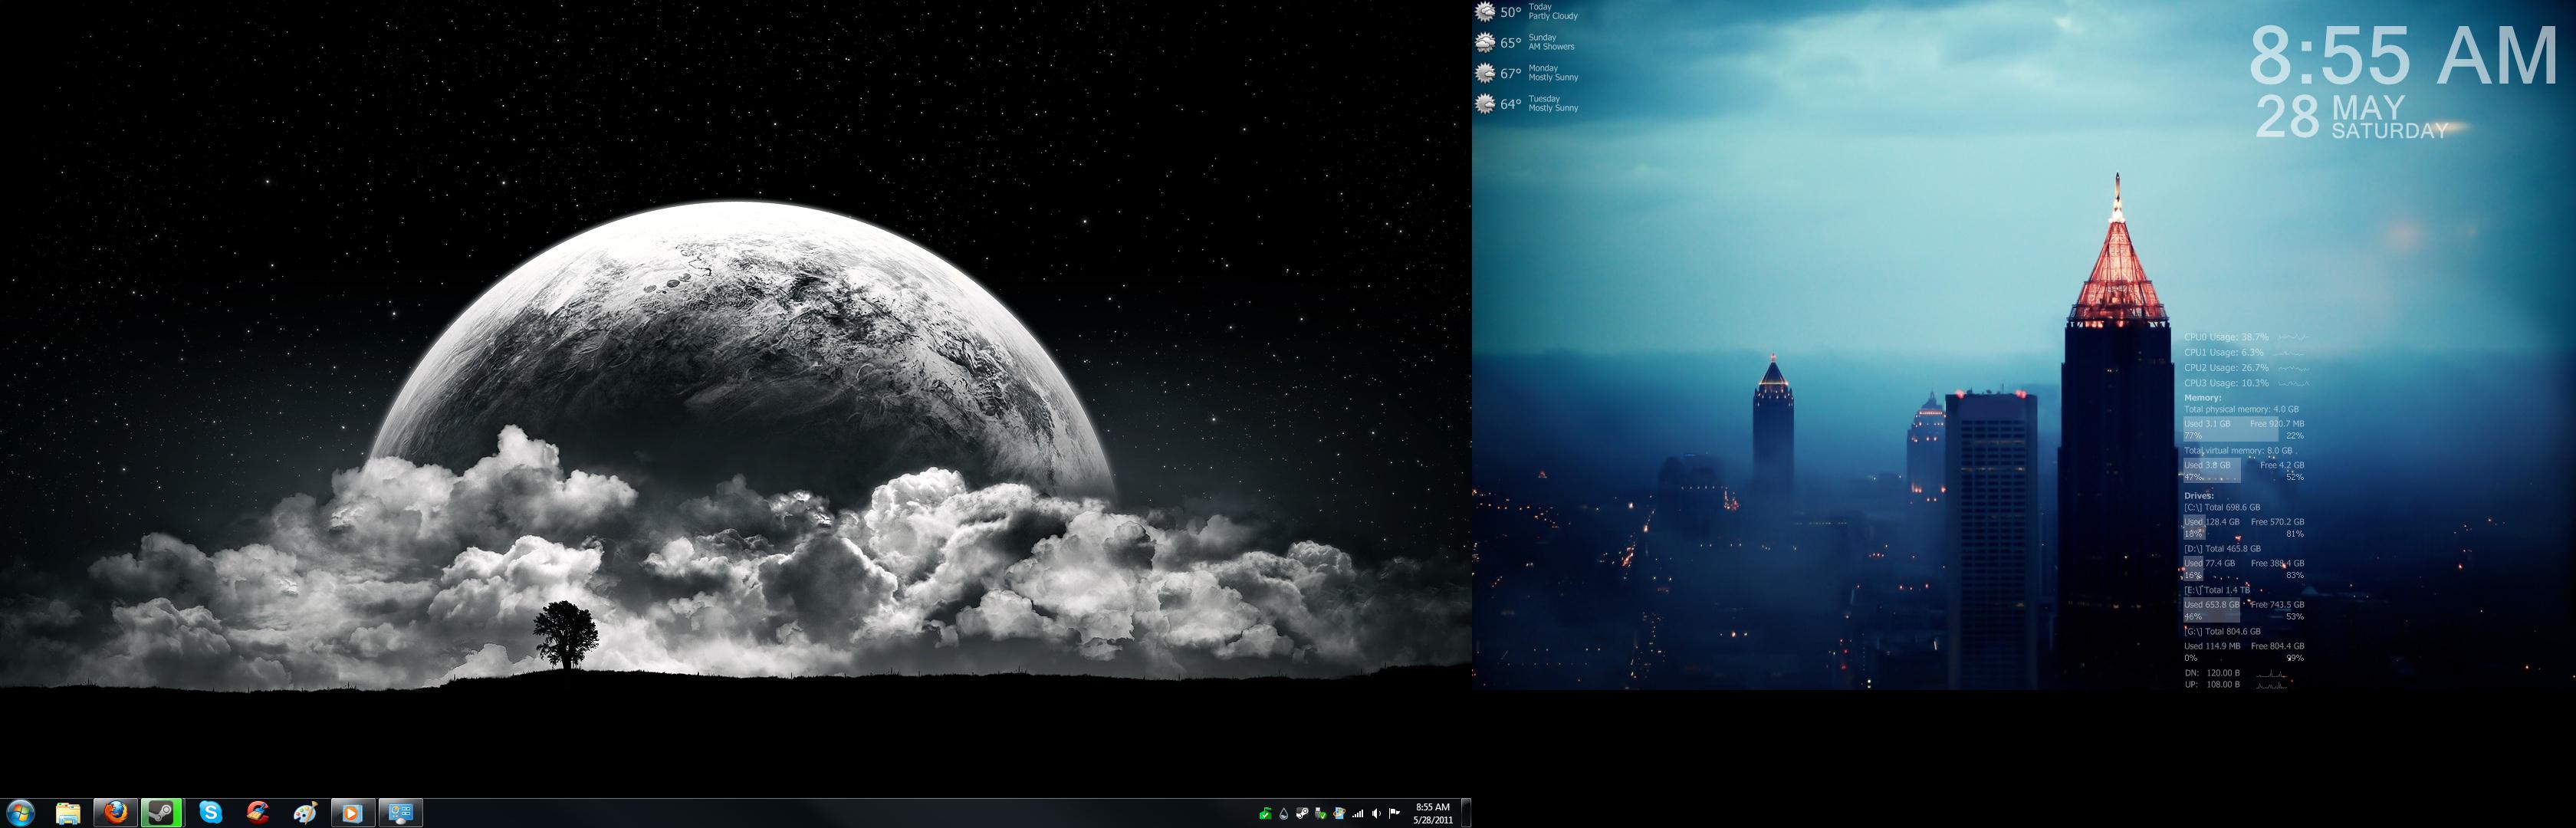Click "[E:\] Total 1.4 TB" drive line
The width and height of the screenshot is (2576, 828).
[x=2217, y=590]
